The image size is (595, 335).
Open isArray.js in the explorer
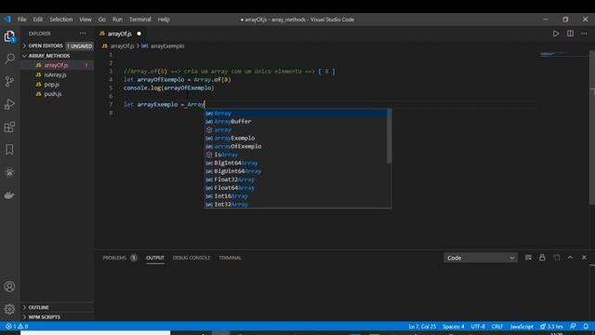click(x=57, y=74)
